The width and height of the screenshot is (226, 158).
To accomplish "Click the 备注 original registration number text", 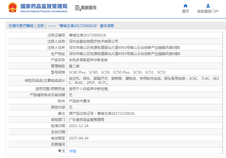I will 102,113.
